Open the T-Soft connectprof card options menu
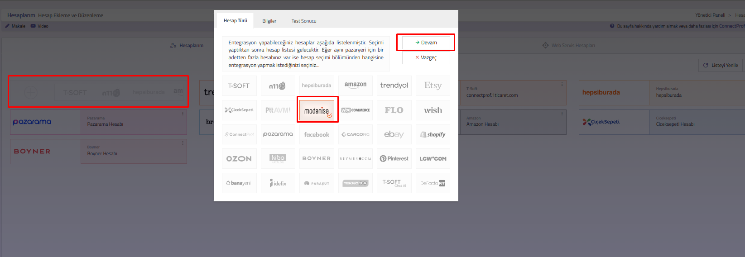Screen dimensions: 745x257 click(x=562, y=84)
